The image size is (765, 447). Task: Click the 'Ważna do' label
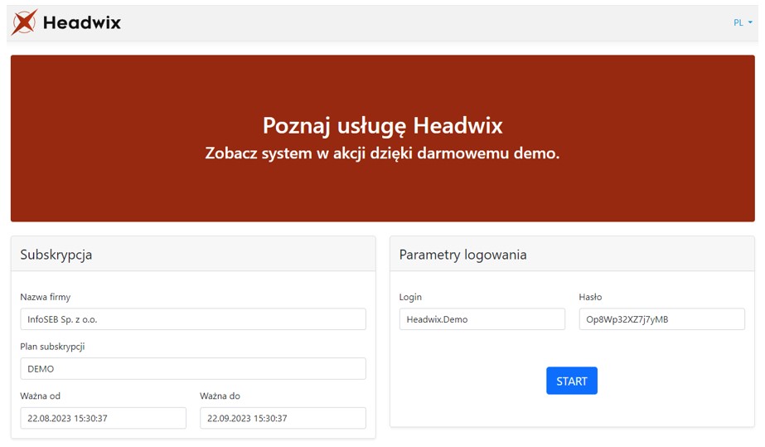click(220, 396)
